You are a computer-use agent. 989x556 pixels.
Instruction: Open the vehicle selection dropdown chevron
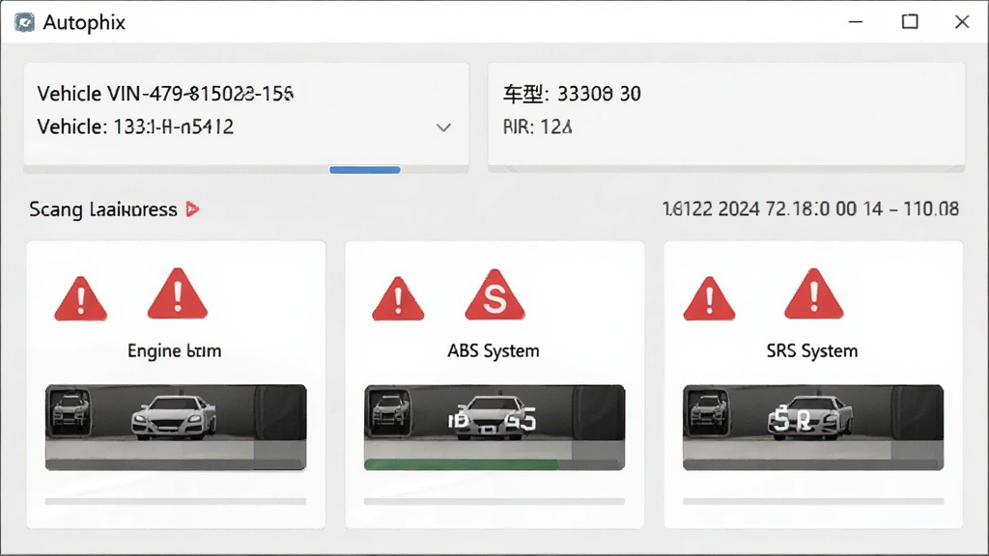coord(443,128)
